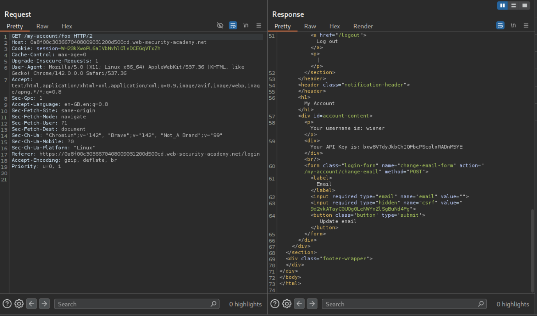Open Request search settings gear
The height and width of the screenshot is (316, 537).
[19, 304]
